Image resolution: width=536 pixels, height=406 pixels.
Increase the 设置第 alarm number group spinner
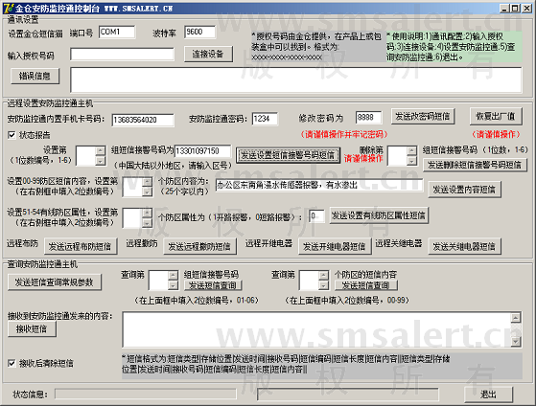tap(100, 150)
